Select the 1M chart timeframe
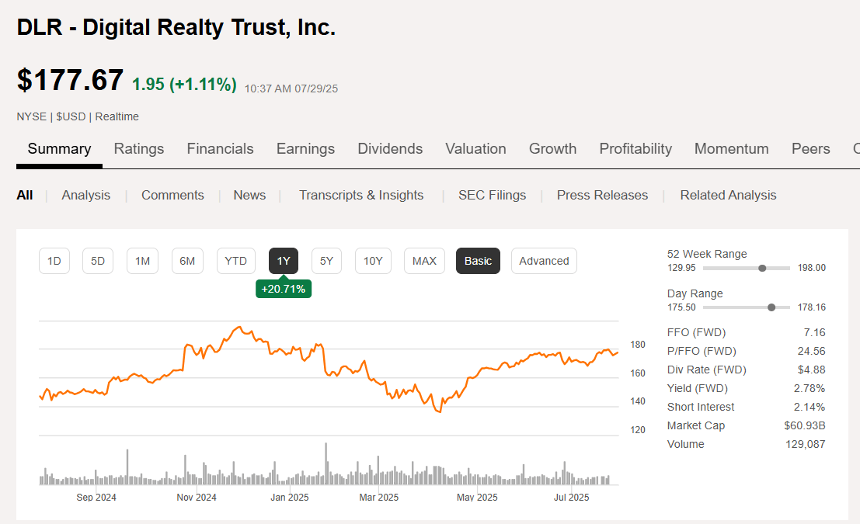This screenshot has height=524, width=860. click(x=142, y=261)
